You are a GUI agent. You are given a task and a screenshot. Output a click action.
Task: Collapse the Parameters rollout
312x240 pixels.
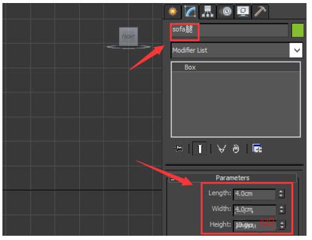tap(232, 177)
